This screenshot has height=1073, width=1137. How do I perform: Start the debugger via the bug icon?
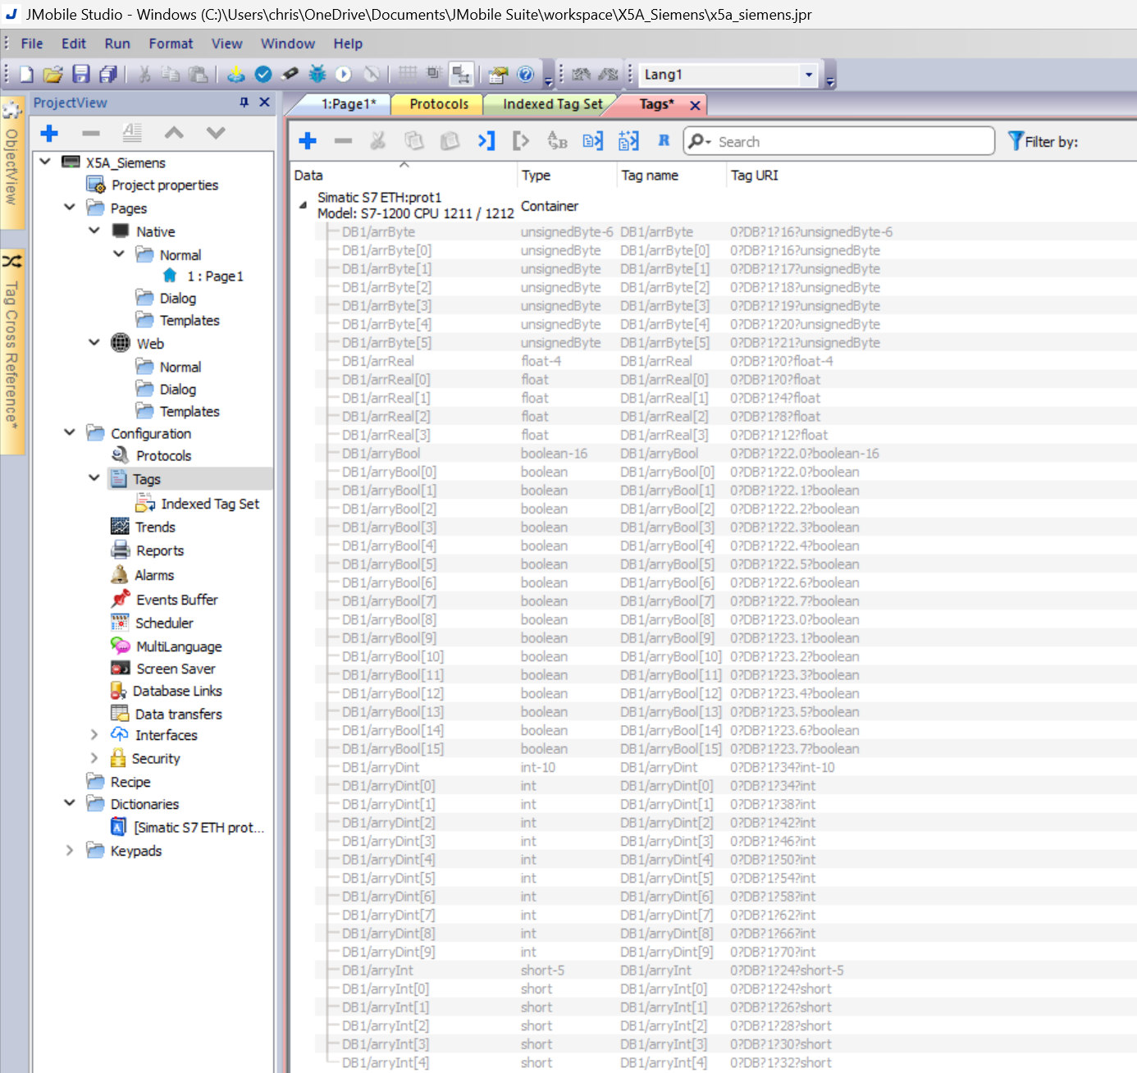coord(317,75)
